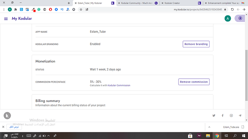
Task: Close the Kodular Community tab
Action: 119,3
